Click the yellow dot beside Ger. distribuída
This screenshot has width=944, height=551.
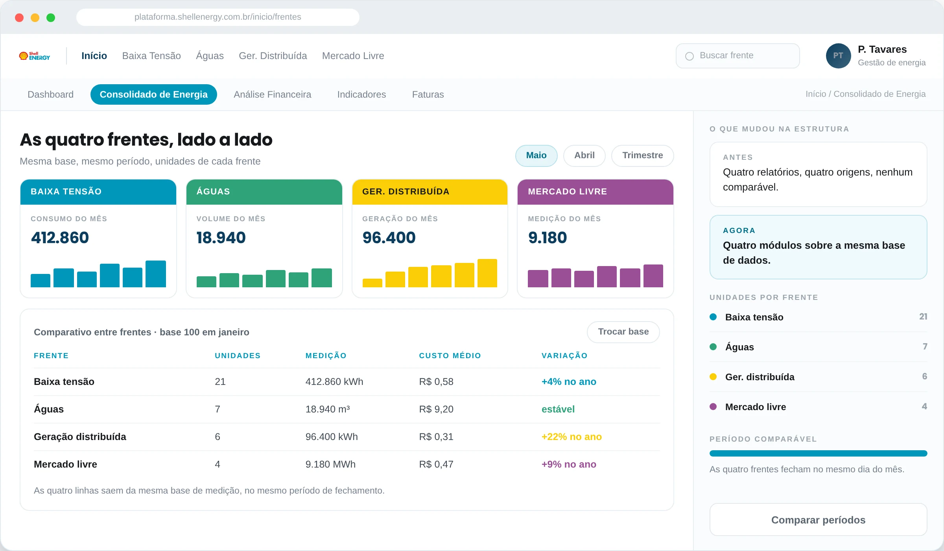pos(713,377)
